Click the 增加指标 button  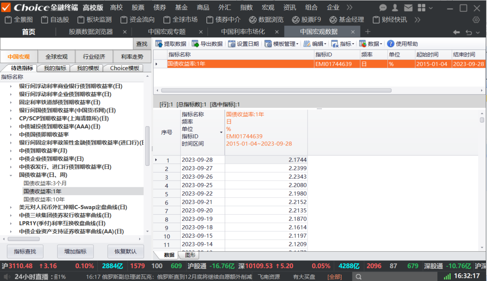[x=75, y=251]
